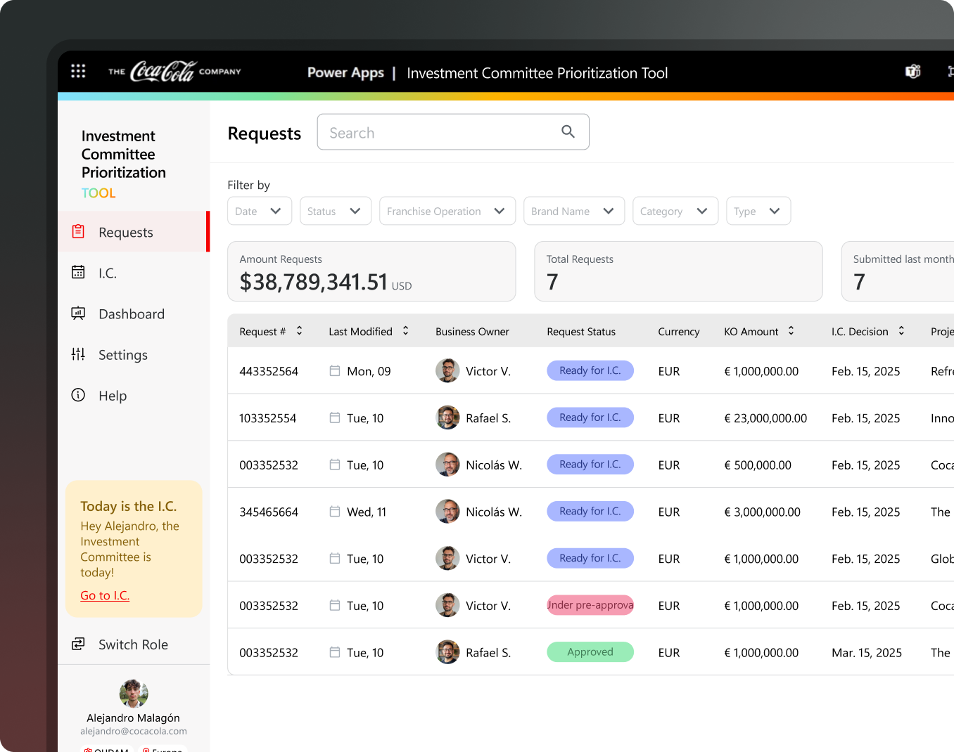Follow the 'Go to I.C.' link

click(105, 595)
